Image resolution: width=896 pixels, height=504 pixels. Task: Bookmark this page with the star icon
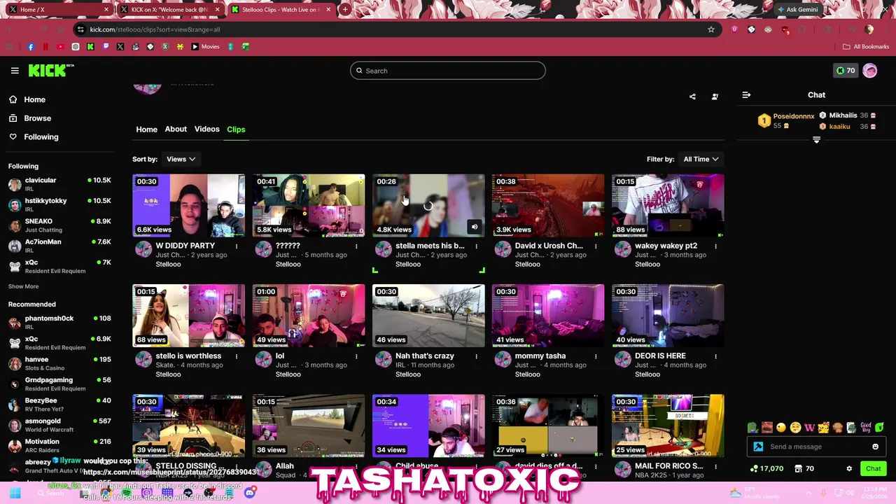[x=711, y=29]
